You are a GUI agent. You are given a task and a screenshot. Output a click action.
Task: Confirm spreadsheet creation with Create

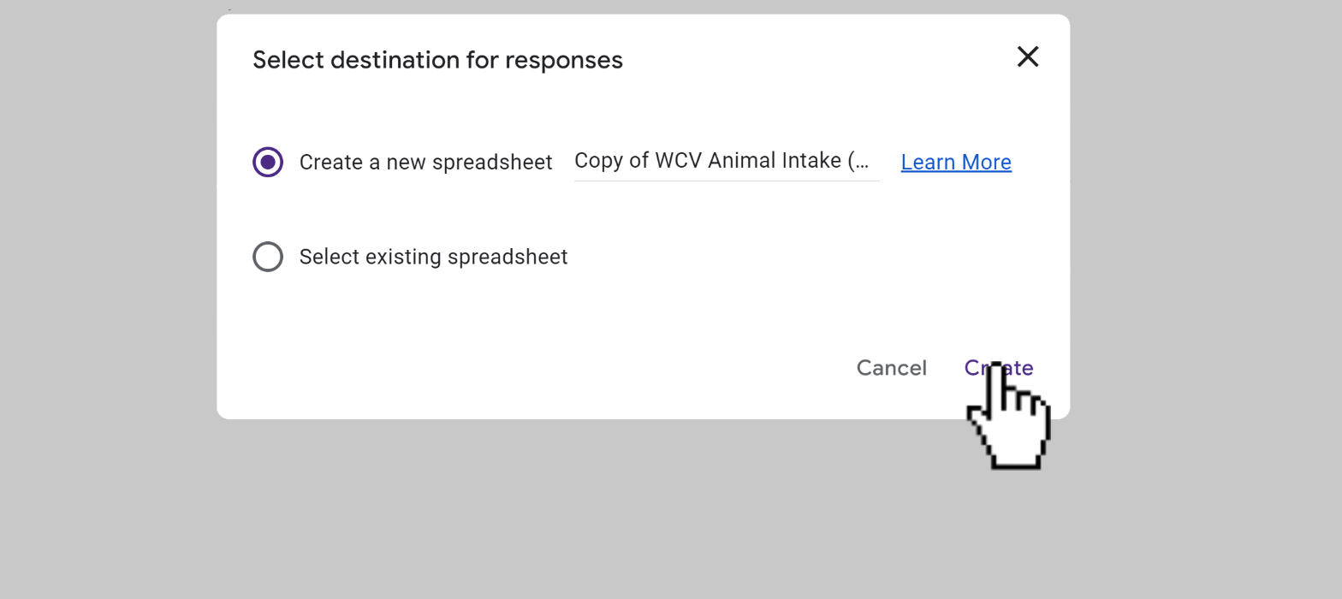point(999,368)
